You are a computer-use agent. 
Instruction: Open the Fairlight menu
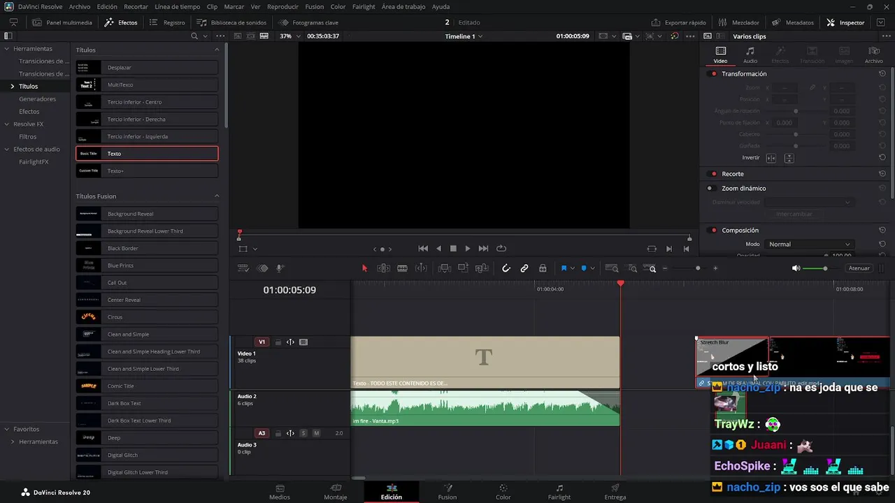[x=364, y=6]
